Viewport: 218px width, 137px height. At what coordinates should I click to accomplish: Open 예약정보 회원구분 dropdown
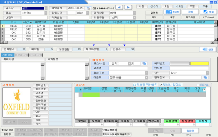click(x=147, y=73)
